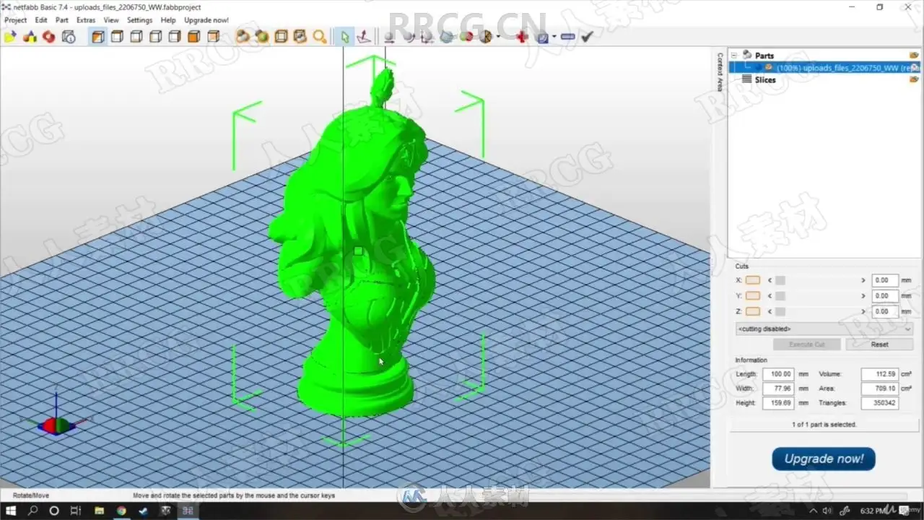The image size is (924, 520).
Task: Click the move part icon
Action: pos(388,36)
